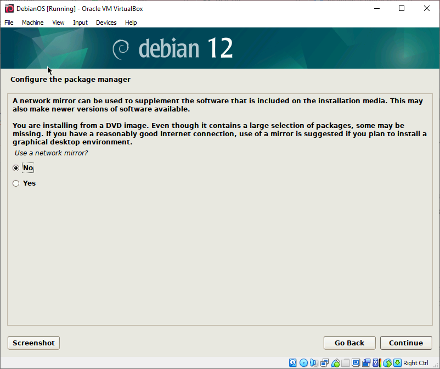
Task: Click the network adapters indicator icon
Action: 325,363
